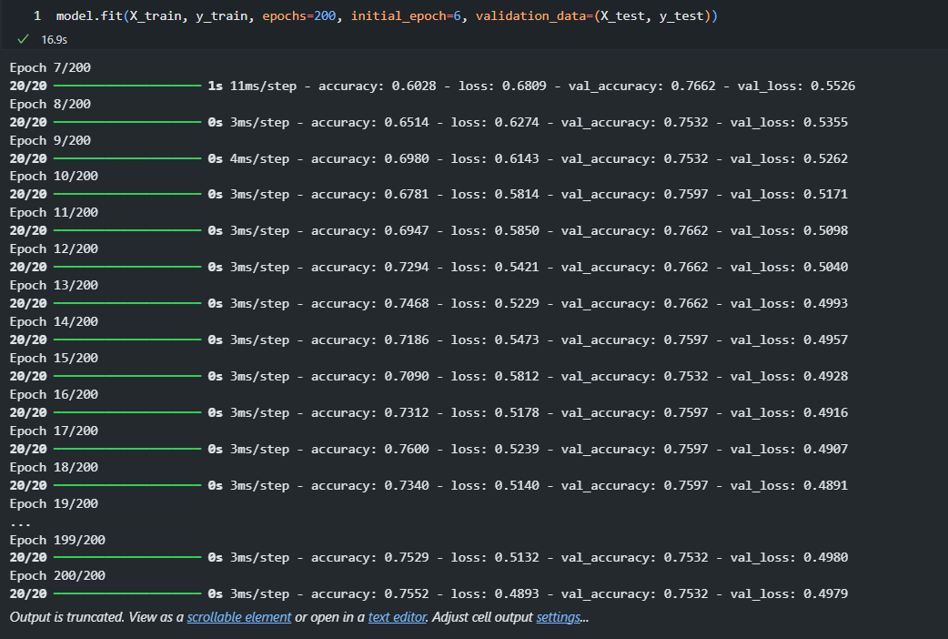Click the green execution success checkmark
This screenshot has width=948, height=639.
coord(23,39)
